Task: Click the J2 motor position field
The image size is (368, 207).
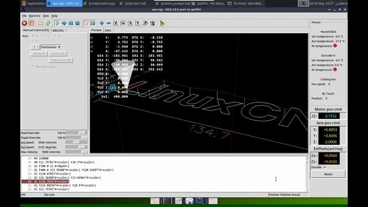Action: [x=328, y=116]
